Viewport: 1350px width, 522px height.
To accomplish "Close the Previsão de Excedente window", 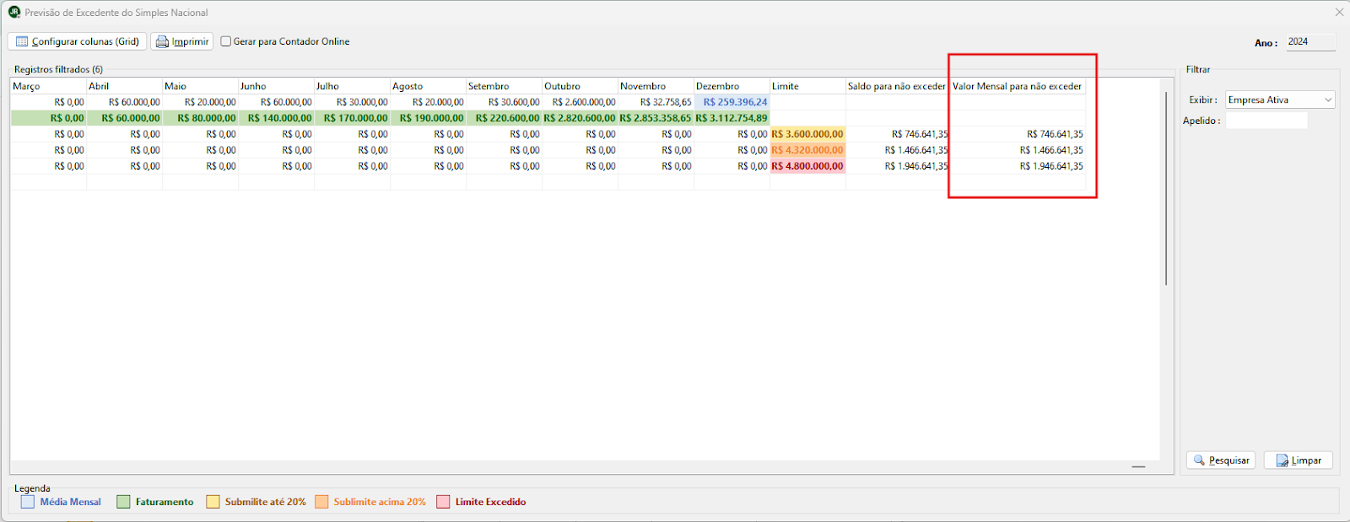I will click(x=1339, y=12).
